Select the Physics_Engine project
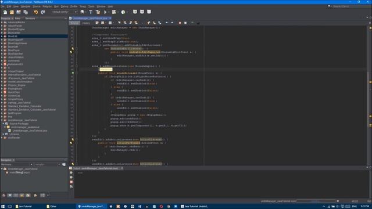The width and height of the screenshot is (372, 209). (17, 85)
